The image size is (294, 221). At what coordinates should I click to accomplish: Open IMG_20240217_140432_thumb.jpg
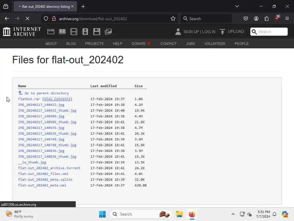tap(47, 110)
